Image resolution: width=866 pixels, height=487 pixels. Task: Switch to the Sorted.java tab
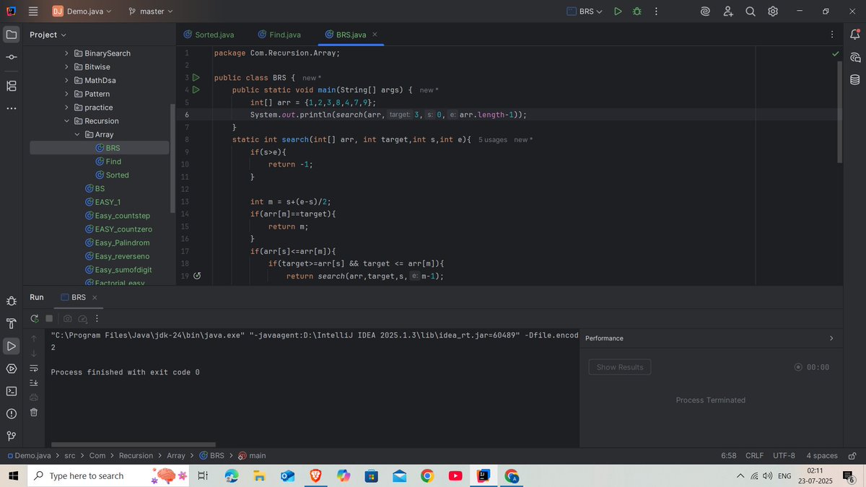(x=209, y=34)
